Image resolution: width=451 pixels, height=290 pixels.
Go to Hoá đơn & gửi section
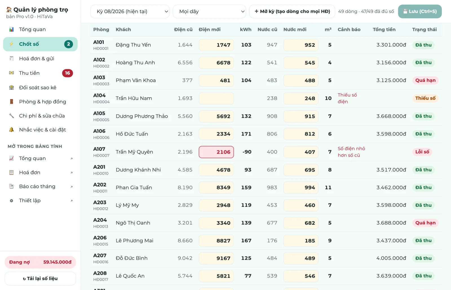click(40, 59)
